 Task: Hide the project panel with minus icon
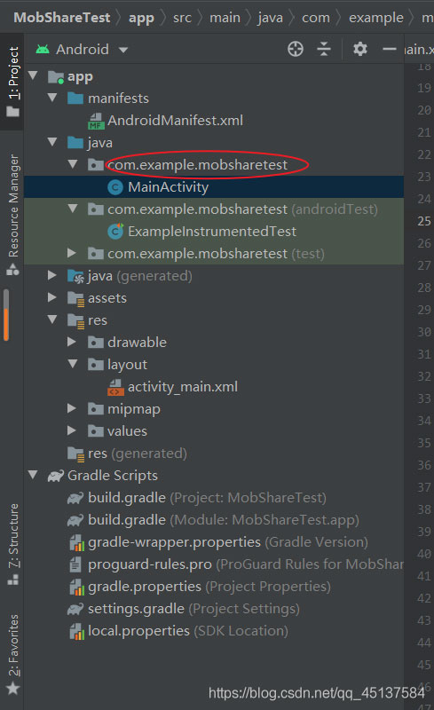tap(390, 49)
